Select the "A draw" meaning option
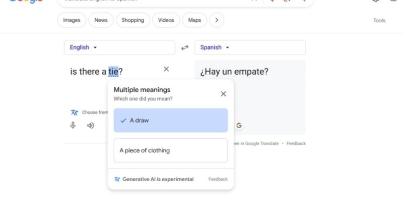Image resolution: width=403 pixels, height=217 pixels. pos(170,121)
